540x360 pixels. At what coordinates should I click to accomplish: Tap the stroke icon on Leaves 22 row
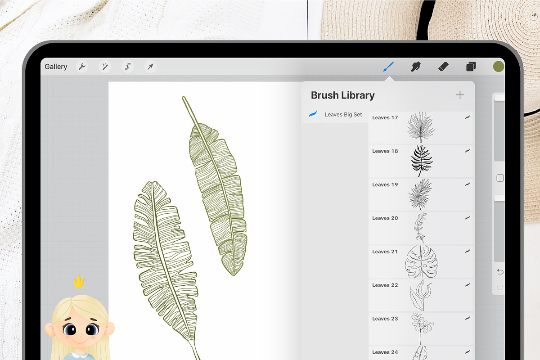tap(468, 285)
